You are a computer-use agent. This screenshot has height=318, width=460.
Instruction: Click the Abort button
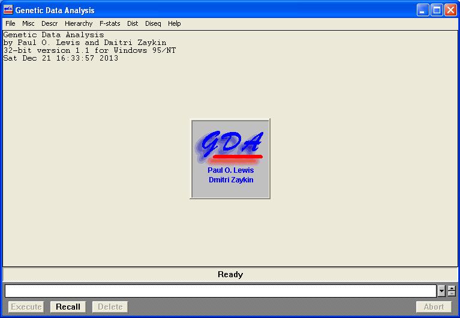point(434,307)
